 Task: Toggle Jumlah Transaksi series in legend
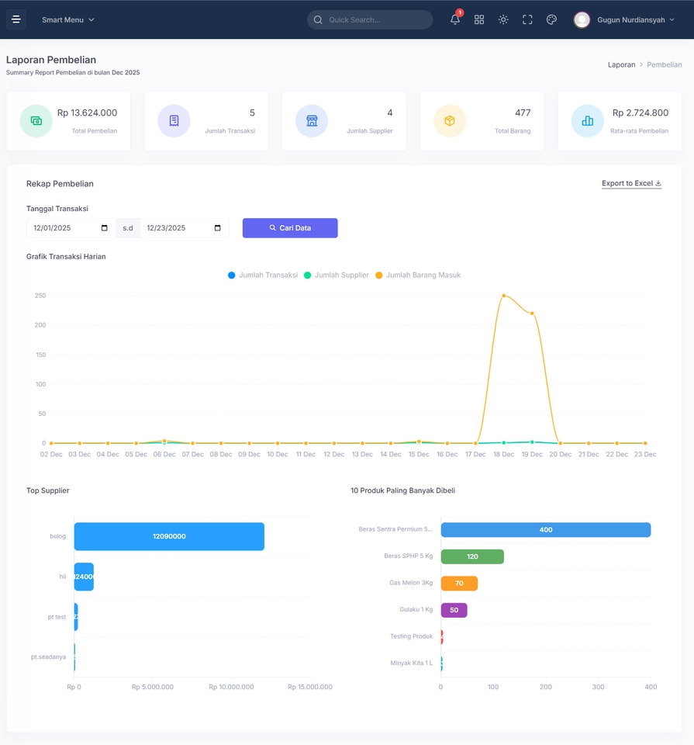263,275
